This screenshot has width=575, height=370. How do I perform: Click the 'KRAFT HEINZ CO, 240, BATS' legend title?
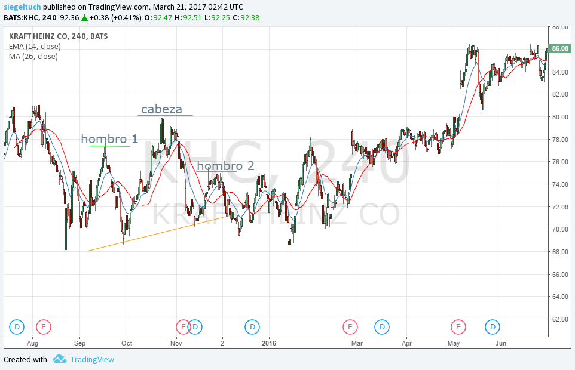[59, 36]
